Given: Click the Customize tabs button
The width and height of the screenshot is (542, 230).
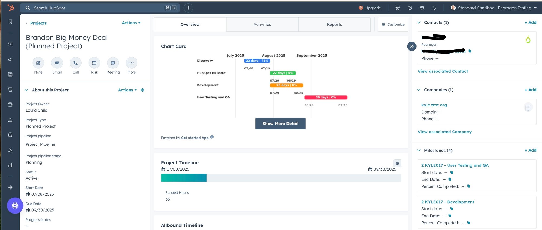Looking at the screenshot, I should tap(393, 24).
